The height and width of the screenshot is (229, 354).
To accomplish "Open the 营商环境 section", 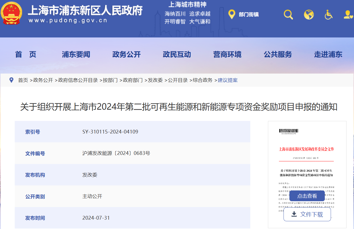I will [x=228, y=55].
